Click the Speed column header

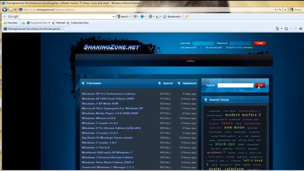click(168, 83)
